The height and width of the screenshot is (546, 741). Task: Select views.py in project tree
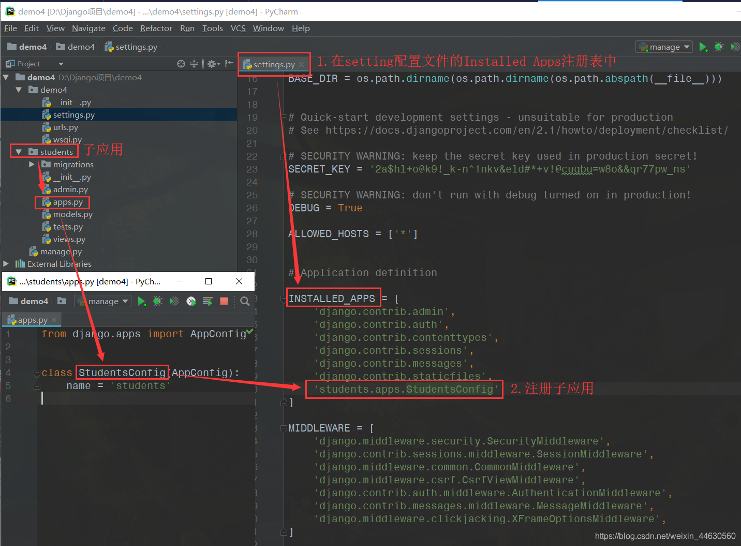tap(69, 239)
